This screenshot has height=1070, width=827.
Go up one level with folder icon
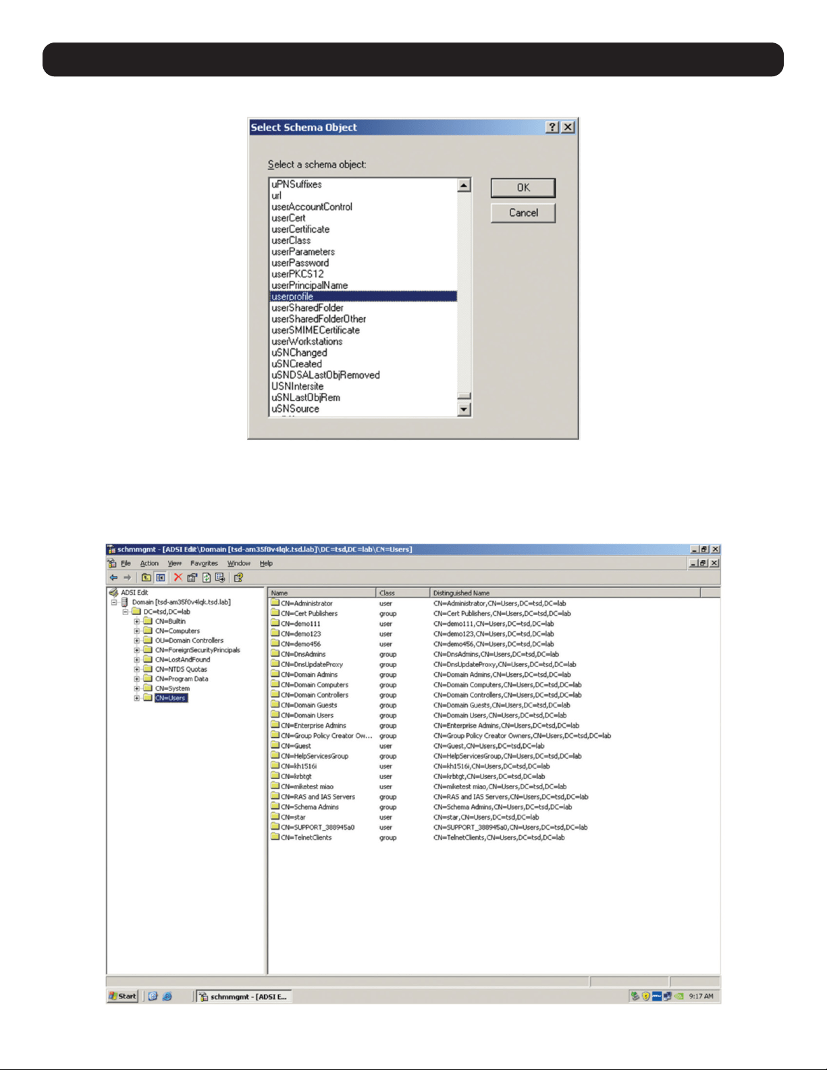tap(146, 578)
